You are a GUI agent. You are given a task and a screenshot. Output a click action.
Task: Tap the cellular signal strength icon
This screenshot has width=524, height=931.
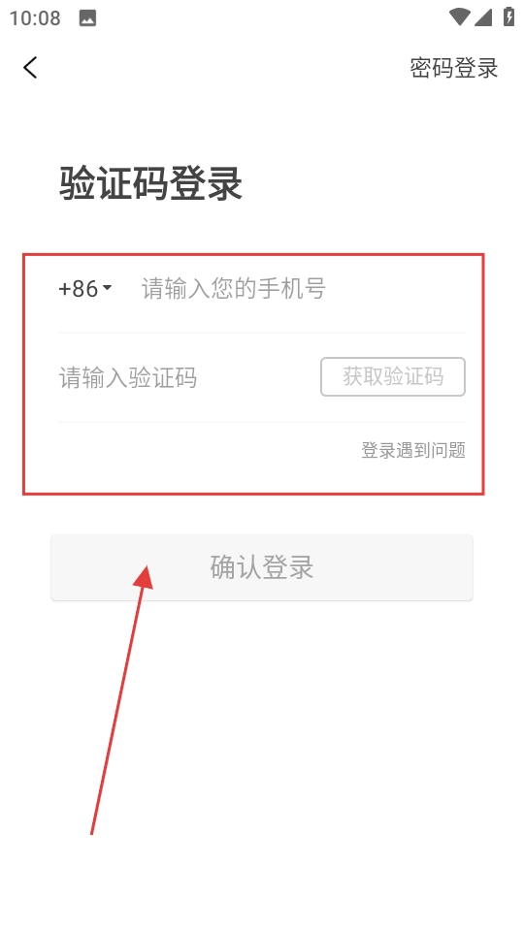pos(483,16)
